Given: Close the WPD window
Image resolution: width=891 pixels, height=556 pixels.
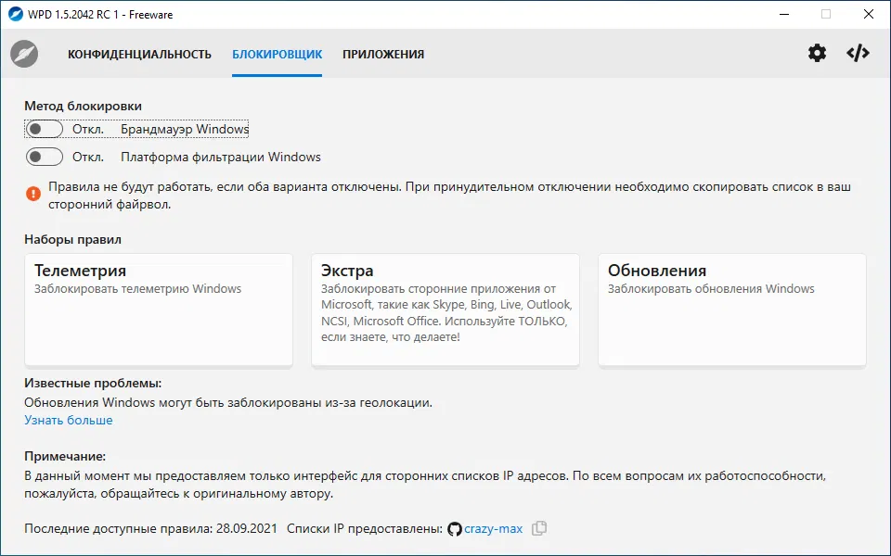Looking at the screenshot, I should (868, 14).
